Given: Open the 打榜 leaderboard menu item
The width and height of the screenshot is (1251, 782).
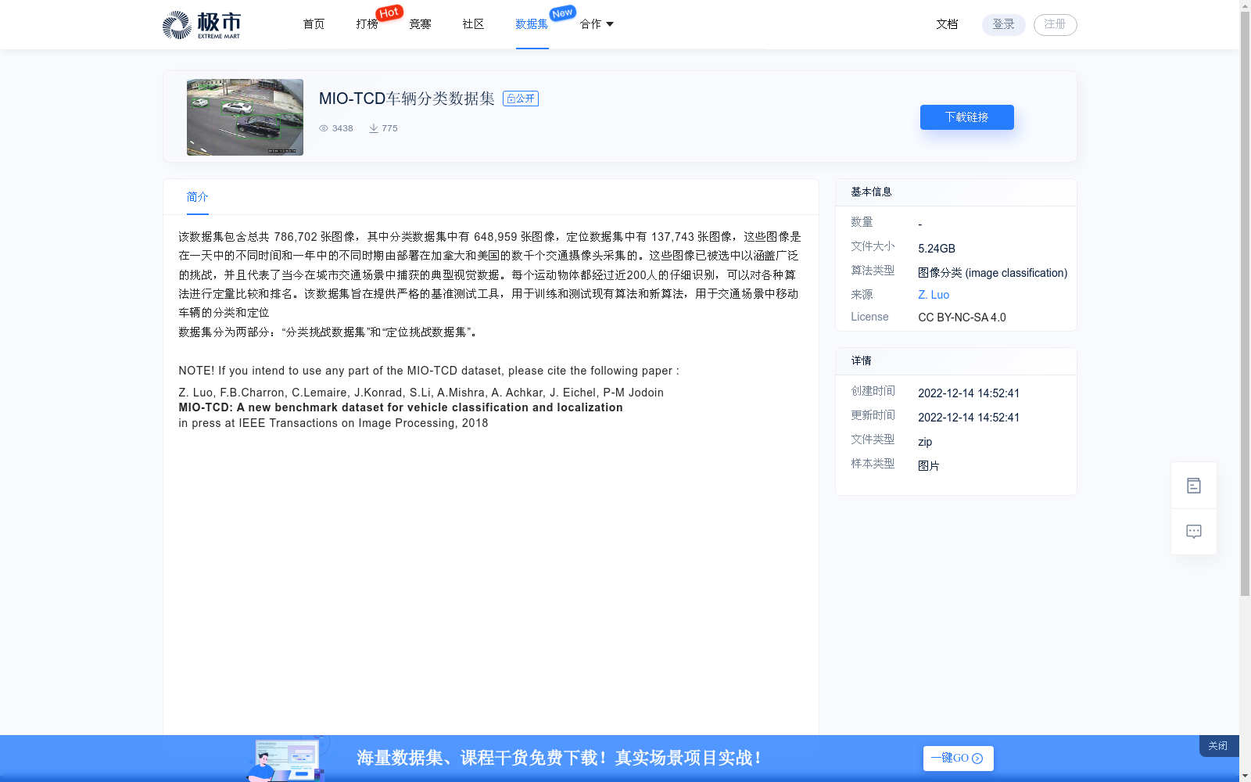Looking at the screenshot, I should [x=367, y=24].
